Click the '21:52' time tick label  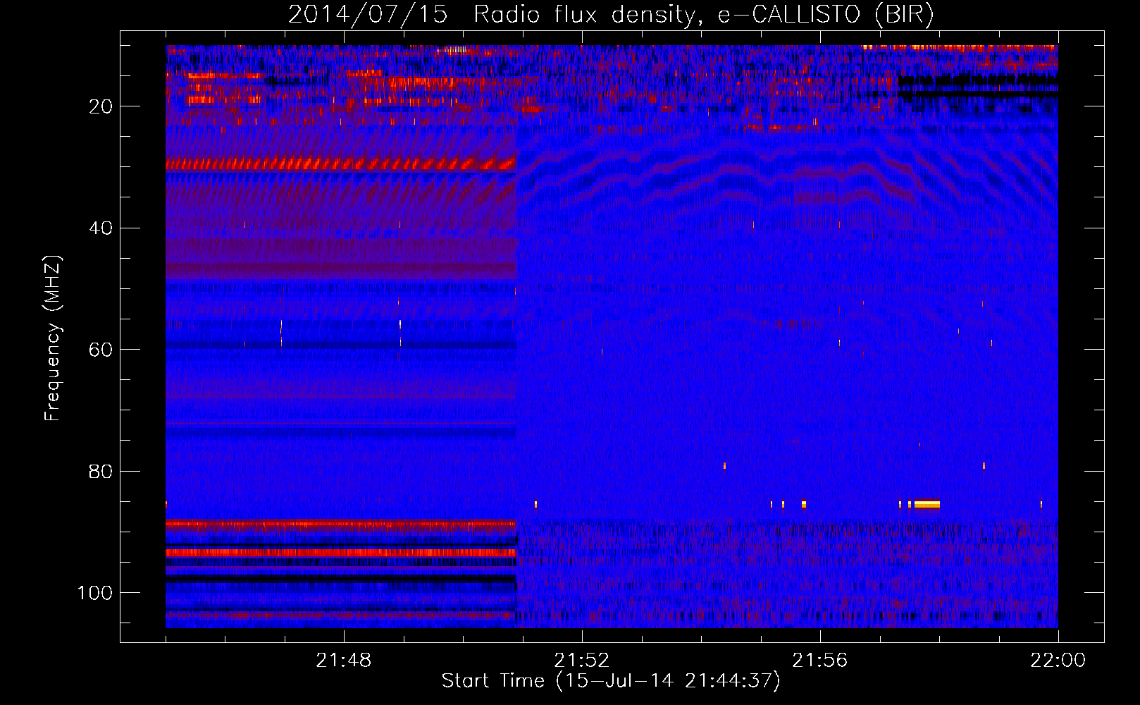pyautogui.click(x=582, y=661)
